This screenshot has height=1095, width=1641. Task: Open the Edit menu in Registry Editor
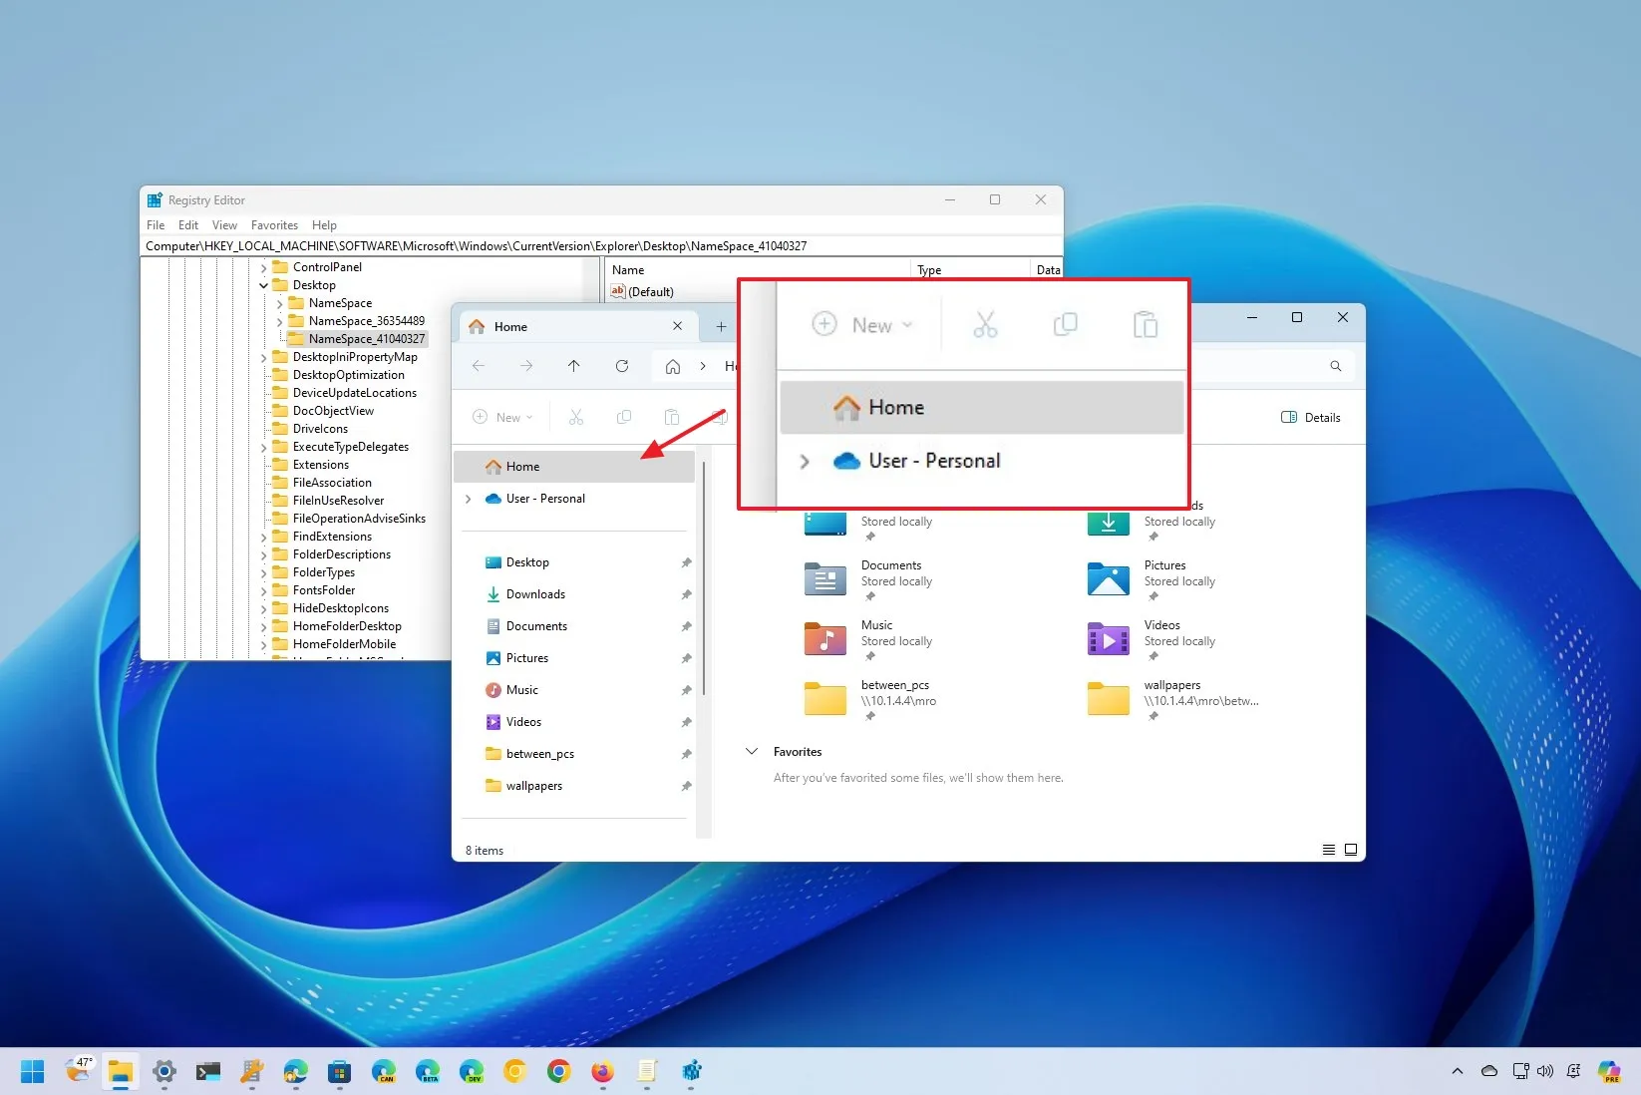(187, 225)
